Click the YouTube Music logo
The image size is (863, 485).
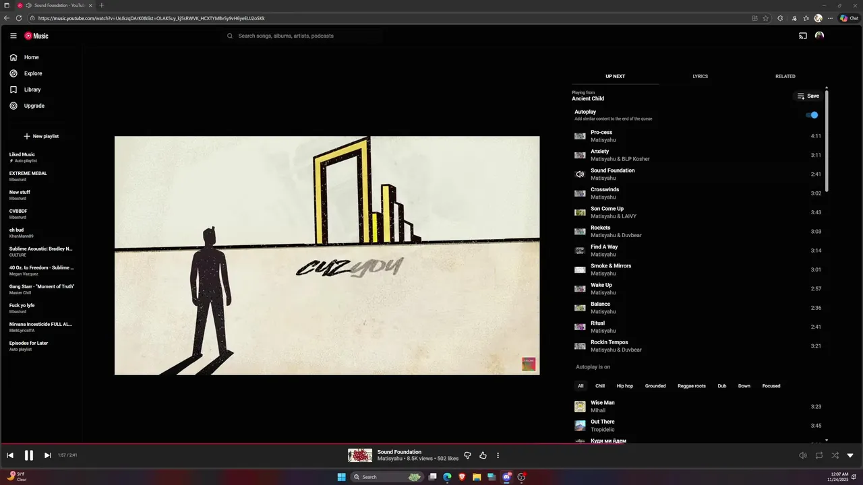click(x=36, y=36)
